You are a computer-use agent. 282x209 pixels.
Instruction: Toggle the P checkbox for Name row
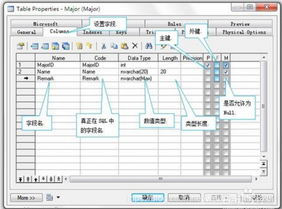[x=208, y=72]
